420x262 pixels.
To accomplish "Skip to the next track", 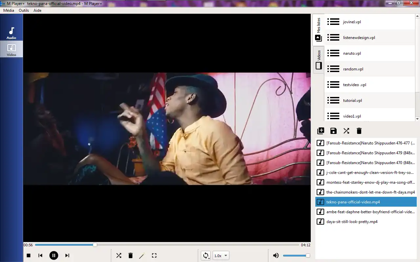I will point(67,255).
